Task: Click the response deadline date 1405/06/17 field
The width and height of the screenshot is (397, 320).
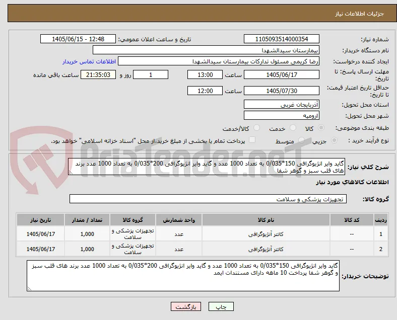Action: point(282,75)
